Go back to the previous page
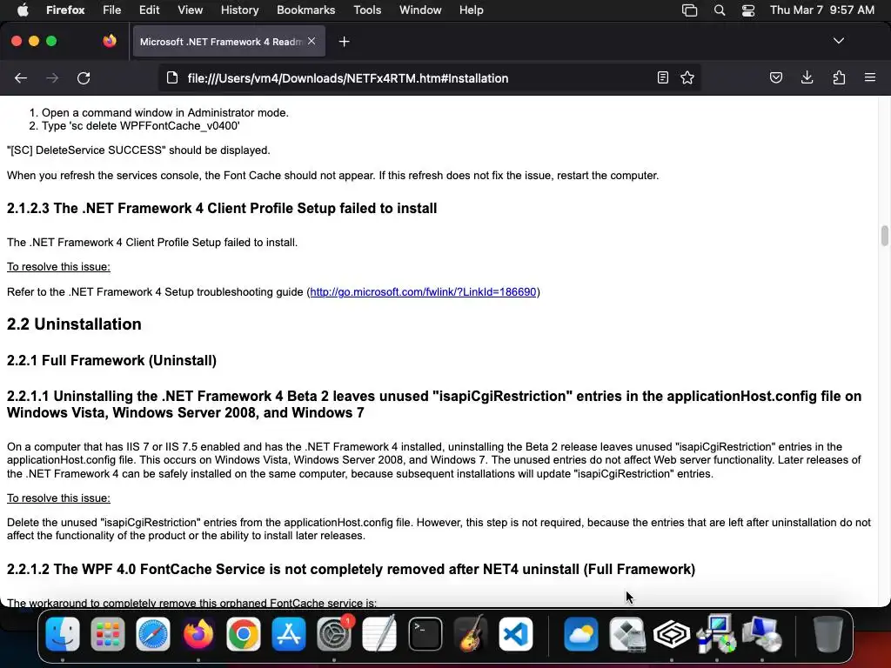891x668 pixels. coord(21,78)
